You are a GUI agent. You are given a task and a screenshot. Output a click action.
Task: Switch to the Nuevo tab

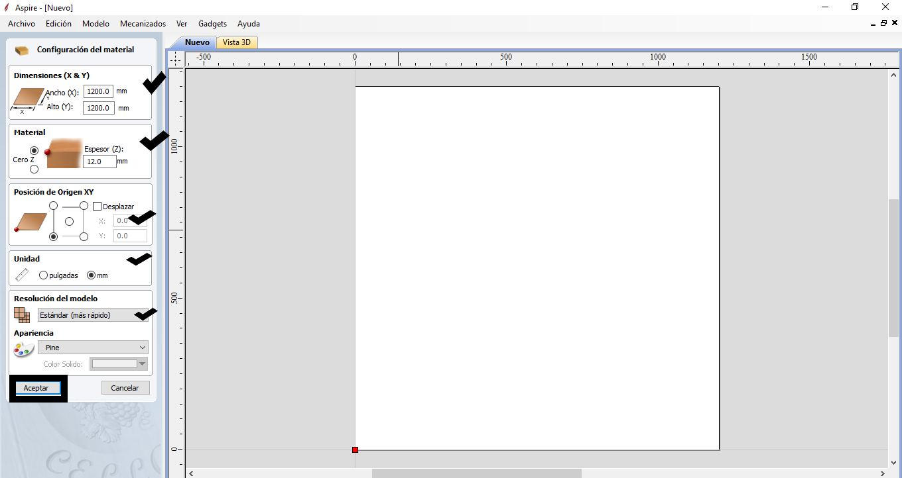point(197,42)
